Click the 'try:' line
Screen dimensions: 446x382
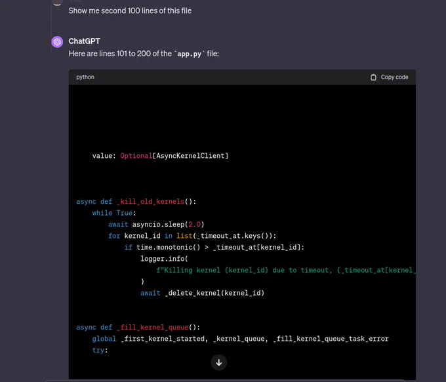pos(100,350)
